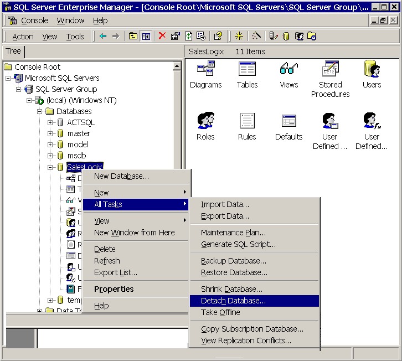Screen dimensions: 402x361
Task: Open the Defaults icon in right pane
Action: pyautogui.click(x=289, y=121)
